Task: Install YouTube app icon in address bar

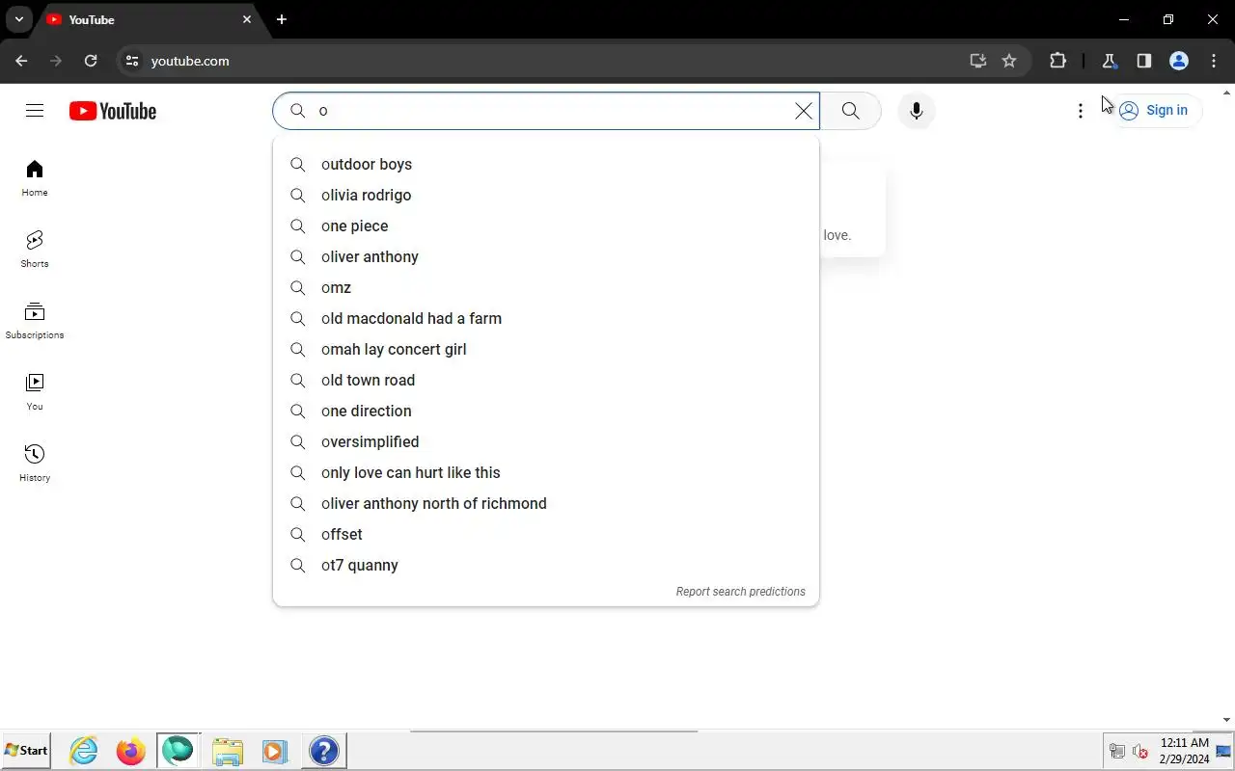Action: click(978, 61)
